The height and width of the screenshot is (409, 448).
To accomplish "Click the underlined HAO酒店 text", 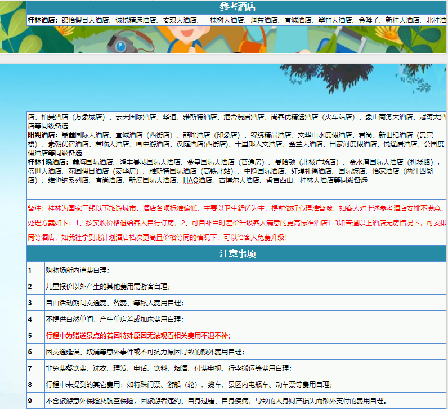I will pos(198,180).
